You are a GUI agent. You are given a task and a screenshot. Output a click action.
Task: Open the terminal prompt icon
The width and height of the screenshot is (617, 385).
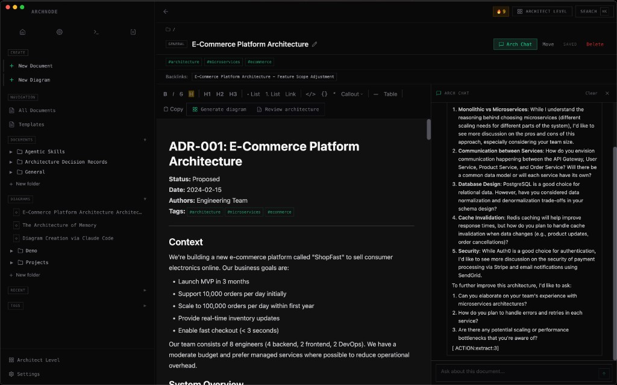(x=96, y=32)
